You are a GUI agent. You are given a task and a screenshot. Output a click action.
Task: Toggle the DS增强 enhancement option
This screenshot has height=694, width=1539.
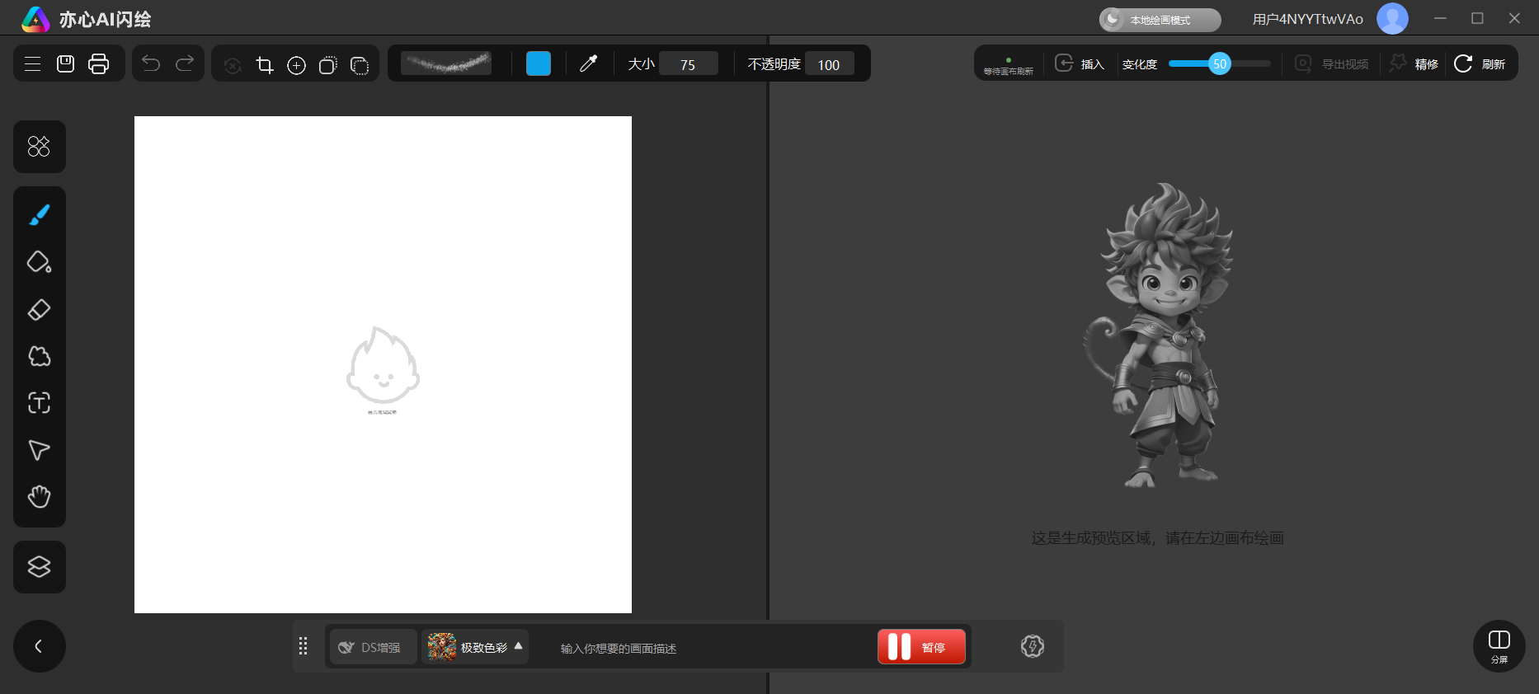point(373,647)
